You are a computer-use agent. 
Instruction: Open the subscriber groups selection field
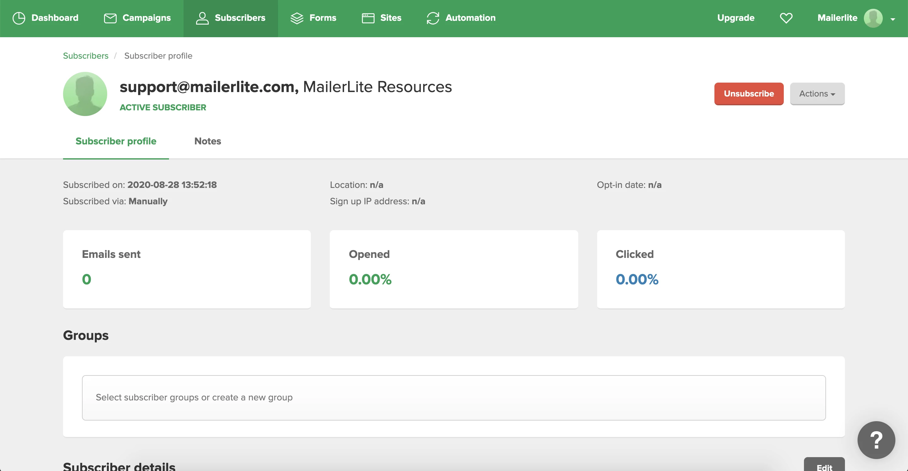(x=453, y=397)
